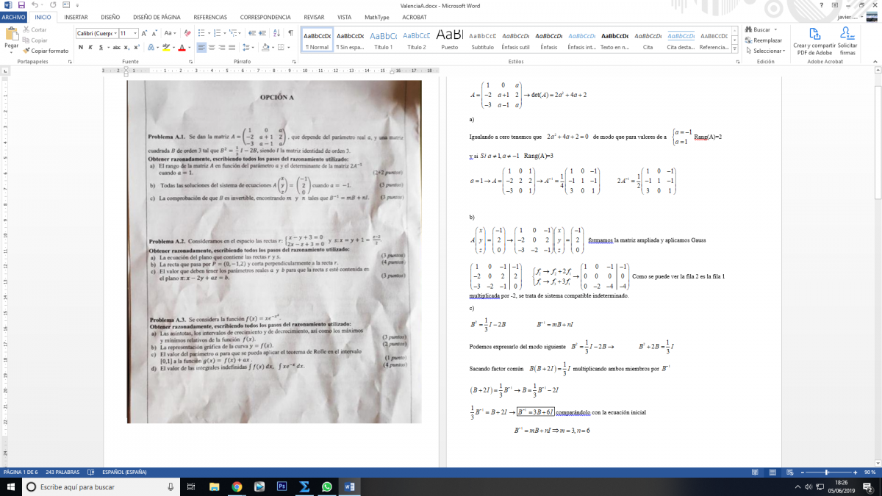Open the REFERENCIAS ribbon tab
Screen dimensions: 882x496
pyautogui.click(x=210, y=16)
